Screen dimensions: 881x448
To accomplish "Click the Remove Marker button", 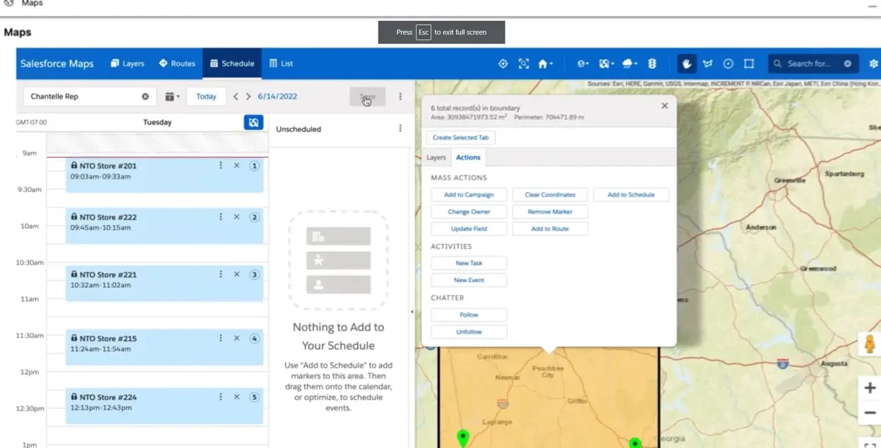I will pos(550,212).
